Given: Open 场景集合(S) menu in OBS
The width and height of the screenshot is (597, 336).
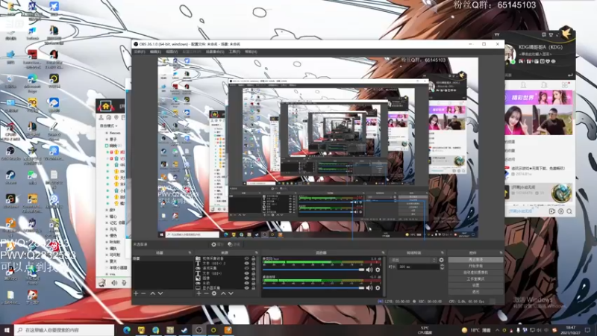Looking at the screenshot, I should 215,52.
